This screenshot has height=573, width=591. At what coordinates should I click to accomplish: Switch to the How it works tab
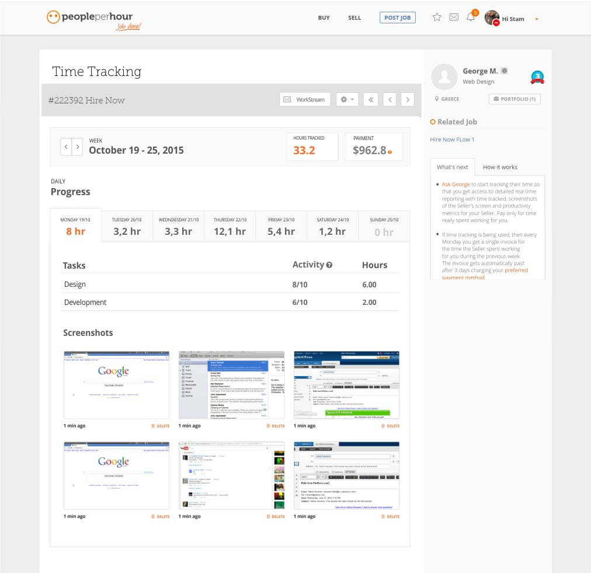click(x=500, y=167)
